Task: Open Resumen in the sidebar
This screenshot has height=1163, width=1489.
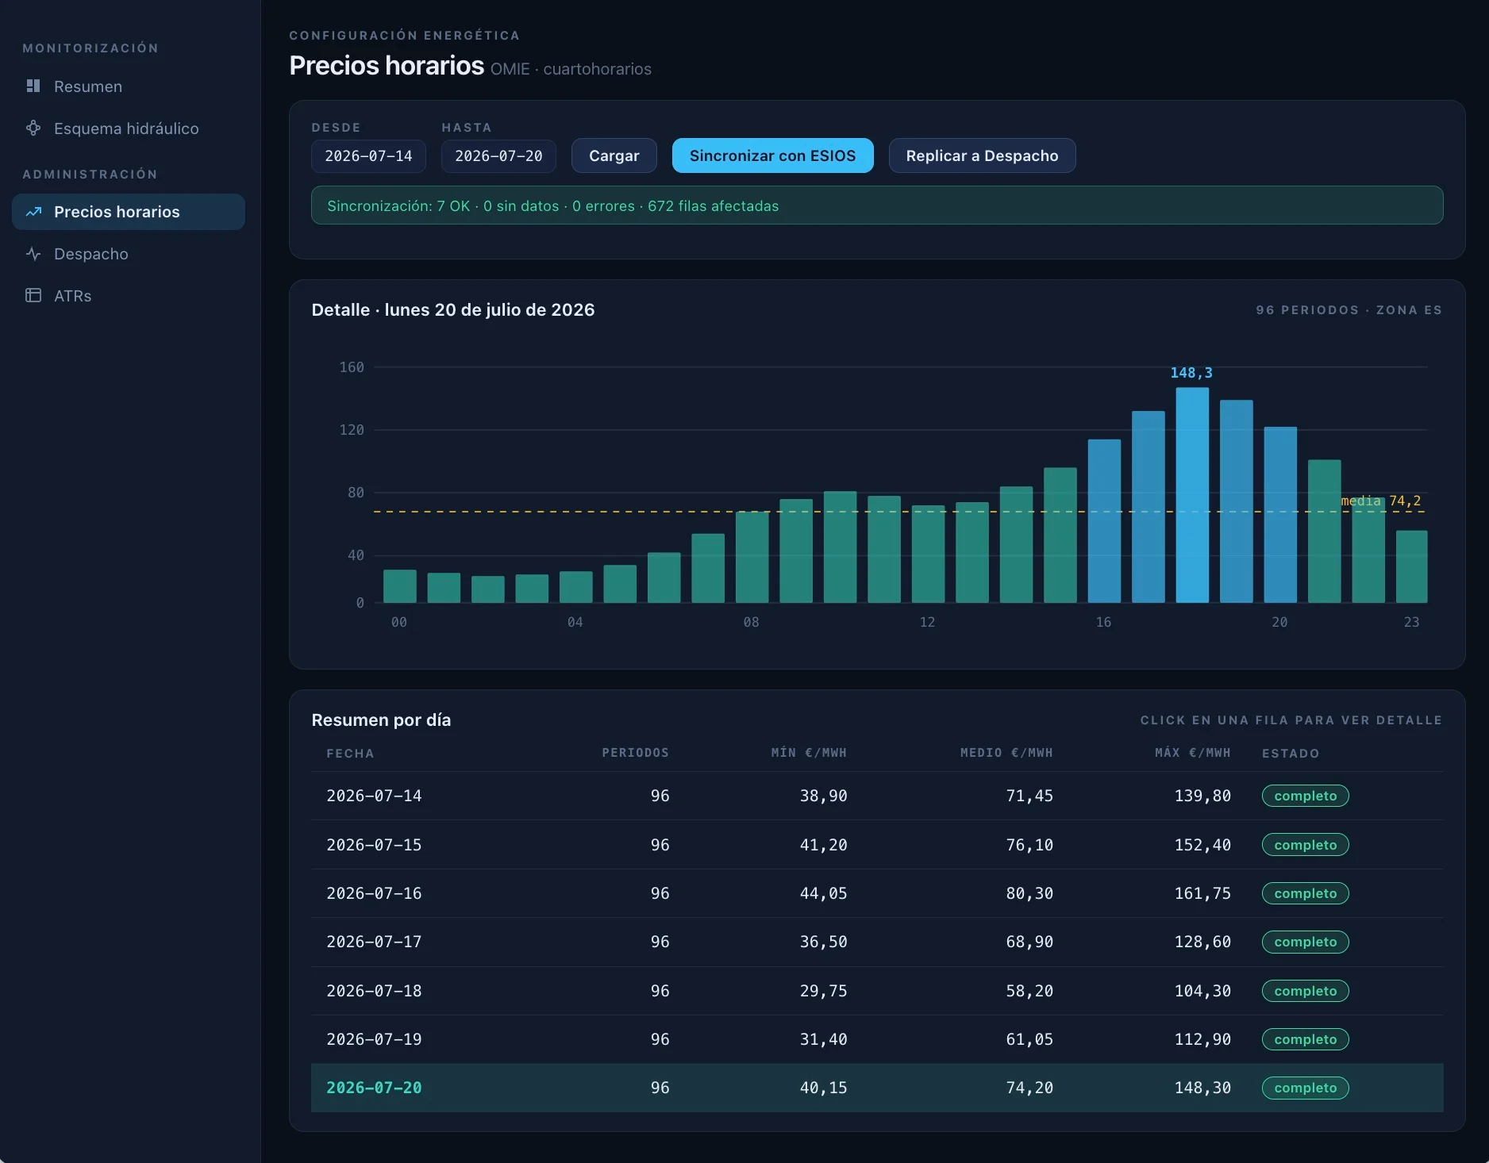Action: click(x=129, y=86)
